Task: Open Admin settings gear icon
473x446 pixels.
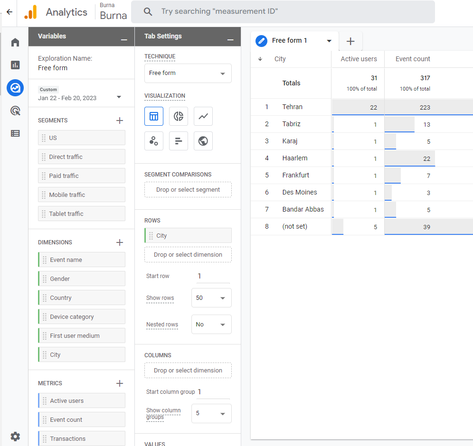Action: click(15, 436)
